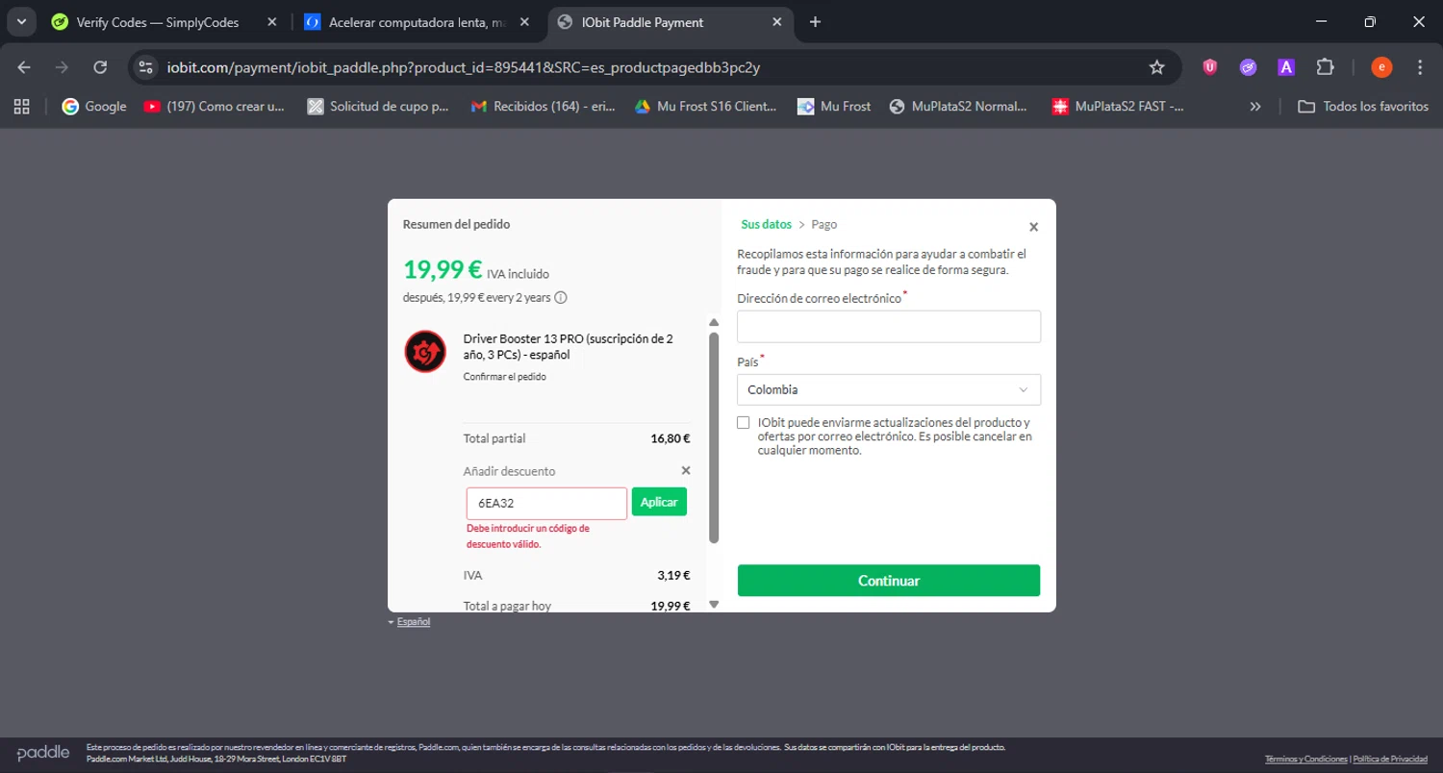Image resolution: width=1443 pixels, height=773 pixels.
Task: Select the IObit Paddle Payment tab
Action: 643,22
